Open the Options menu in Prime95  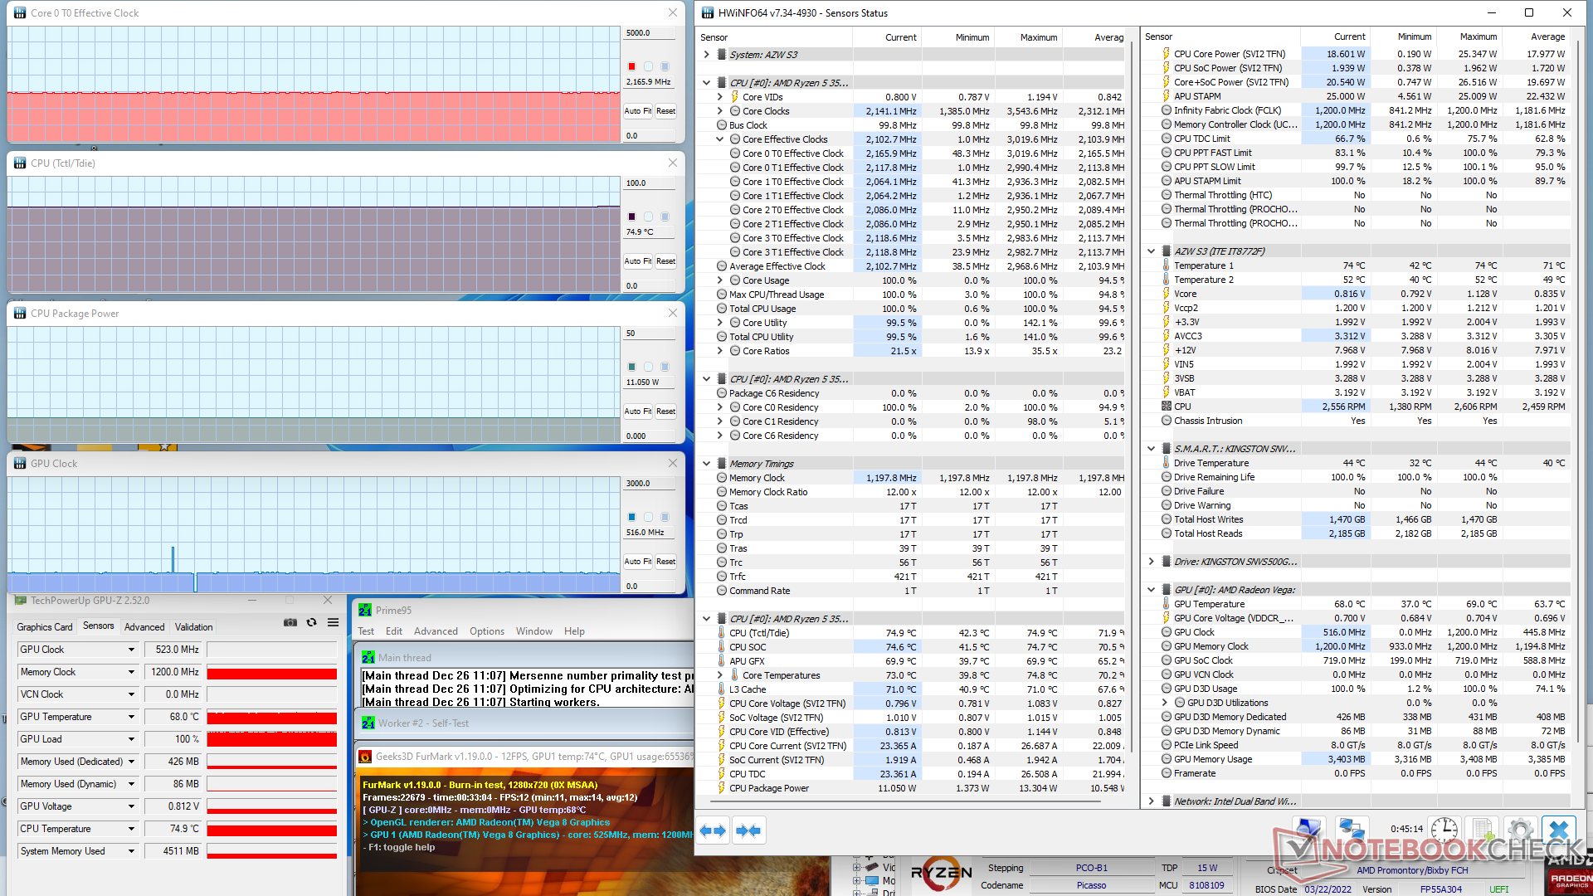pos(487,631)
